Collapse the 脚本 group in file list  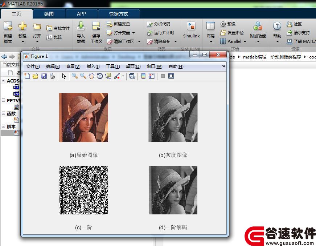tap(3, 126)
